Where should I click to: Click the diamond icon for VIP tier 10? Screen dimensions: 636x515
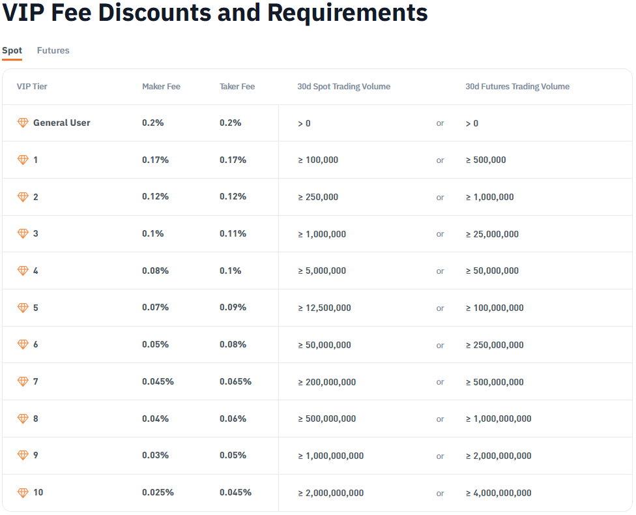click(x=23, y=493)
